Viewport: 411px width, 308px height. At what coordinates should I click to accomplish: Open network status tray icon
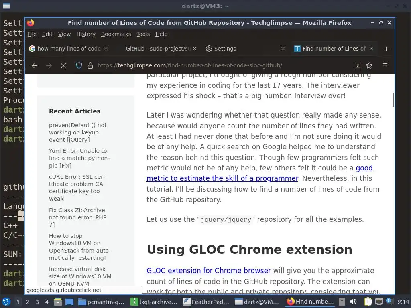click(379, 302)
